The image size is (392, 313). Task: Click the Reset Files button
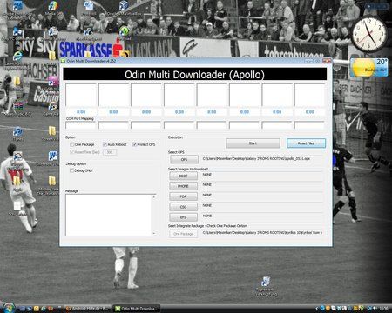click(306, 143)
